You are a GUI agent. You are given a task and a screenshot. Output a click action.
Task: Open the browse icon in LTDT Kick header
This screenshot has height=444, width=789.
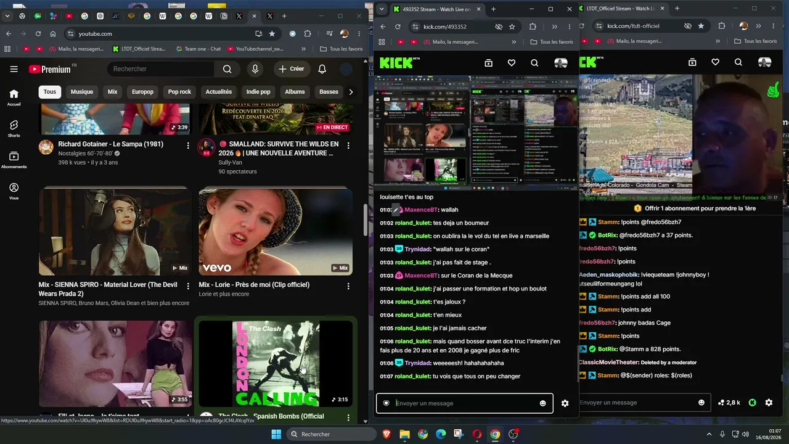(x=692, y=62)
